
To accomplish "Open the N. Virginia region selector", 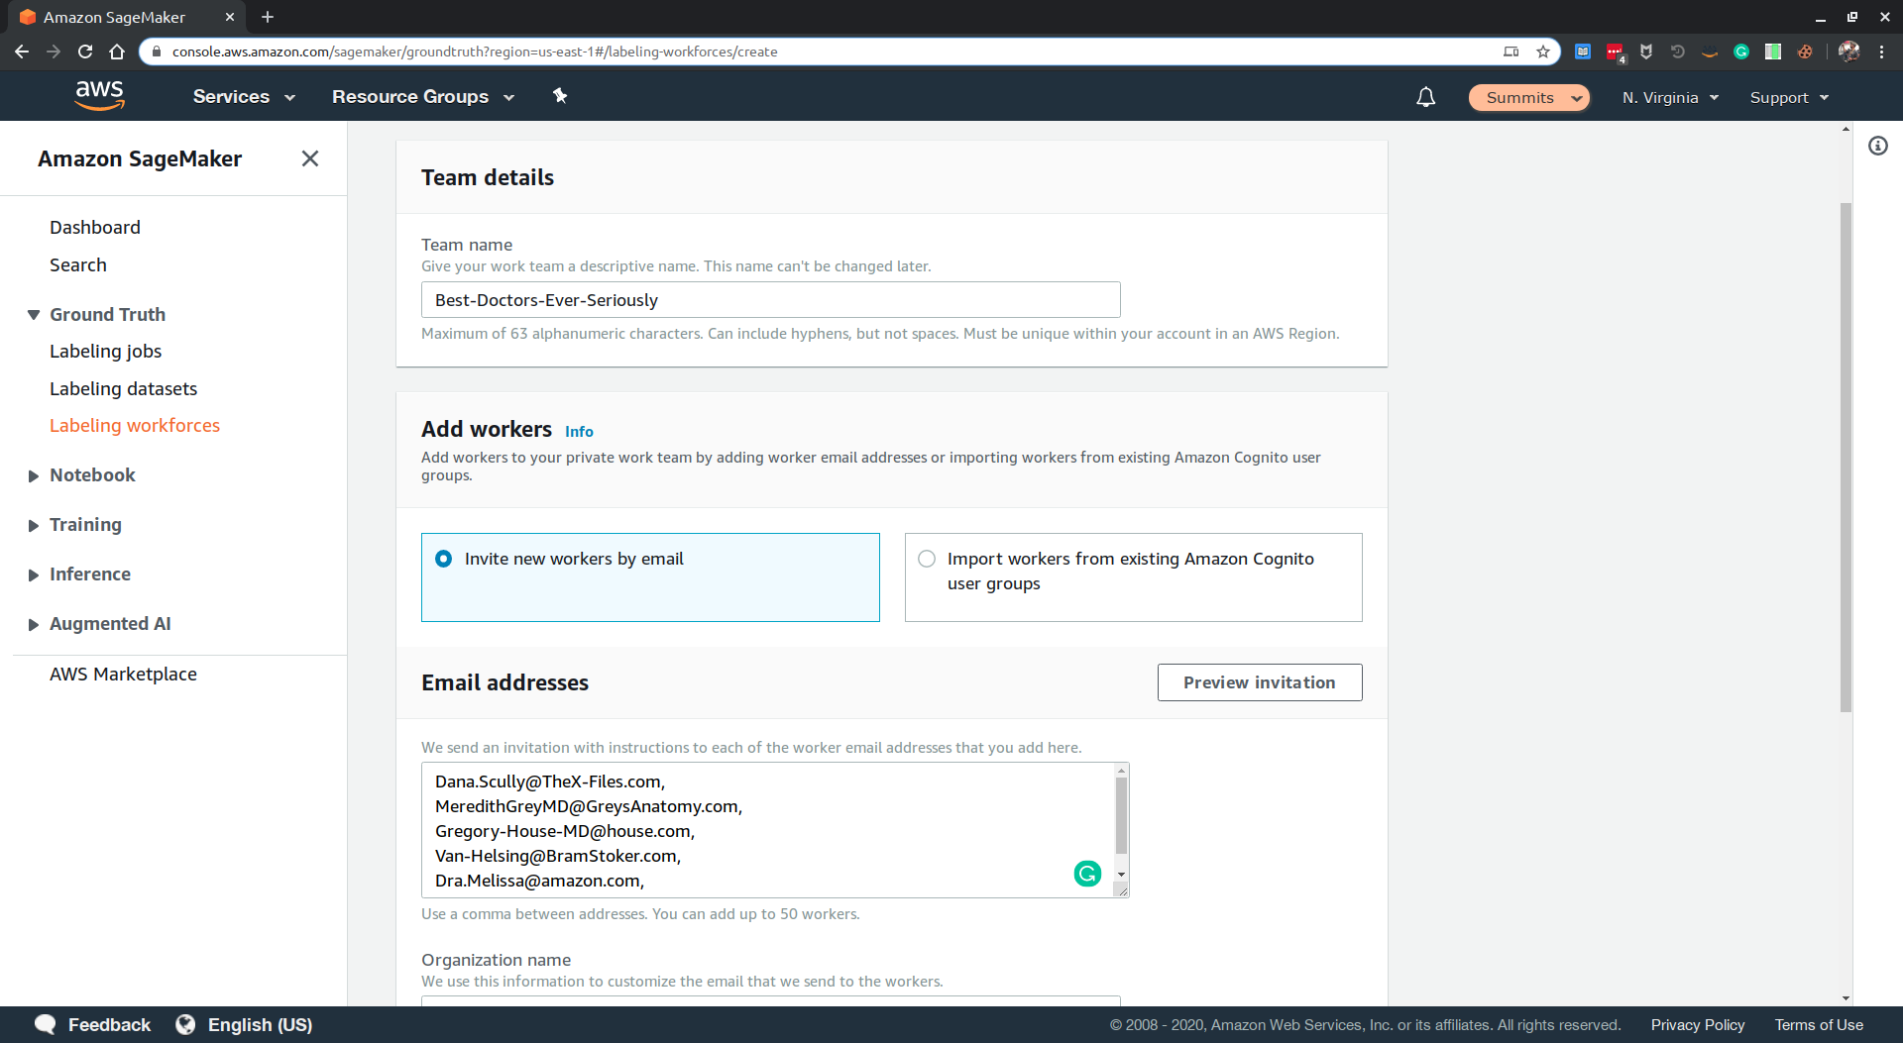I will (x=1670, y=97).
